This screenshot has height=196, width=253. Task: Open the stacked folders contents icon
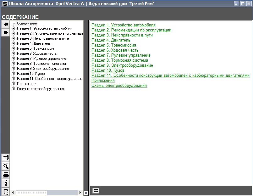pos(6,158)
